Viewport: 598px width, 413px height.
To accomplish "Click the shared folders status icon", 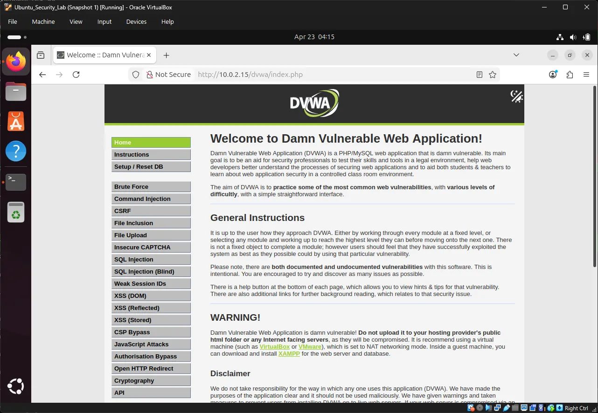I will (515, 407).
